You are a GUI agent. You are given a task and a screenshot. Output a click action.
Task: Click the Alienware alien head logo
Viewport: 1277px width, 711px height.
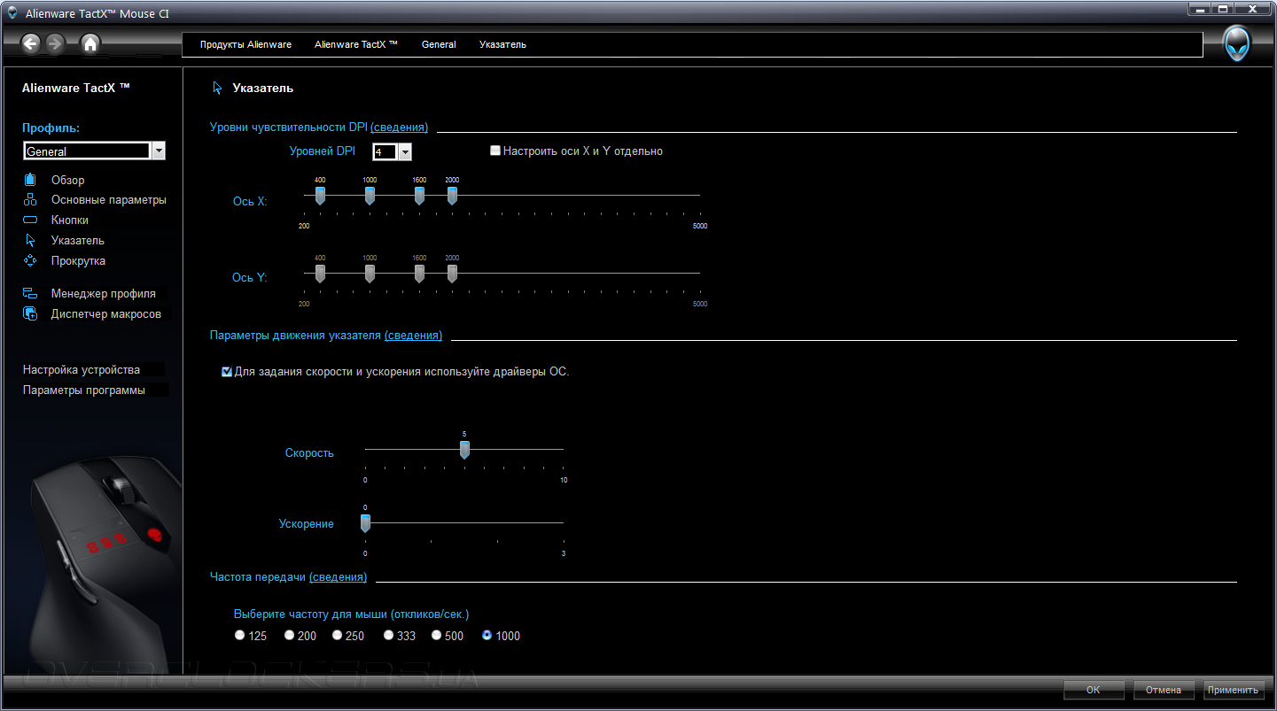coord(1237,43)
